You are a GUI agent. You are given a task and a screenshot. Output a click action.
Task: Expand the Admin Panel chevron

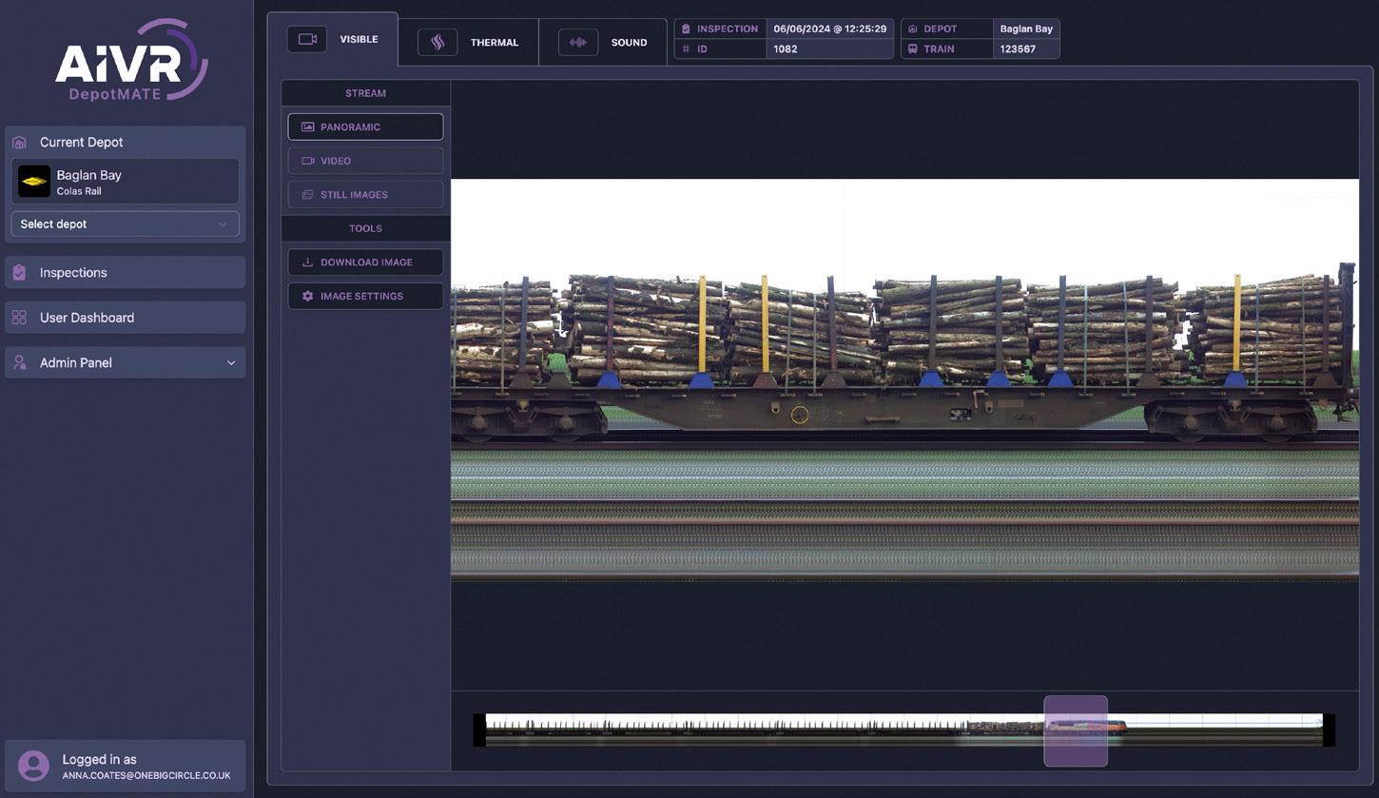[231, 363]
